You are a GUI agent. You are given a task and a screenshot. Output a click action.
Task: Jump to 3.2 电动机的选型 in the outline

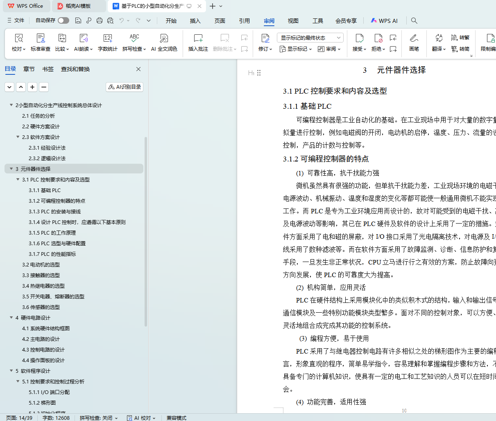[x=41, y=264]
